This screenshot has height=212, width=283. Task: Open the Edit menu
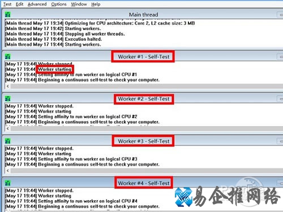point(19,4)
